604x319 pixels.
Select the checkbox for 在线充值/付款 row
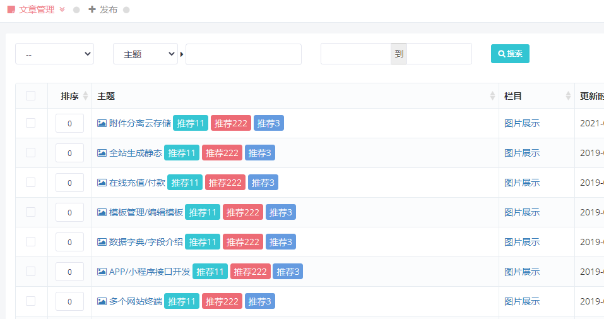tap(31, 183)
